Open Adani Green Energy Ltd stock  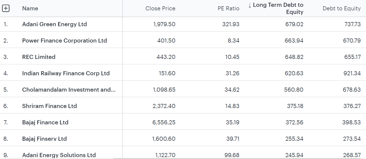point(54,24)
